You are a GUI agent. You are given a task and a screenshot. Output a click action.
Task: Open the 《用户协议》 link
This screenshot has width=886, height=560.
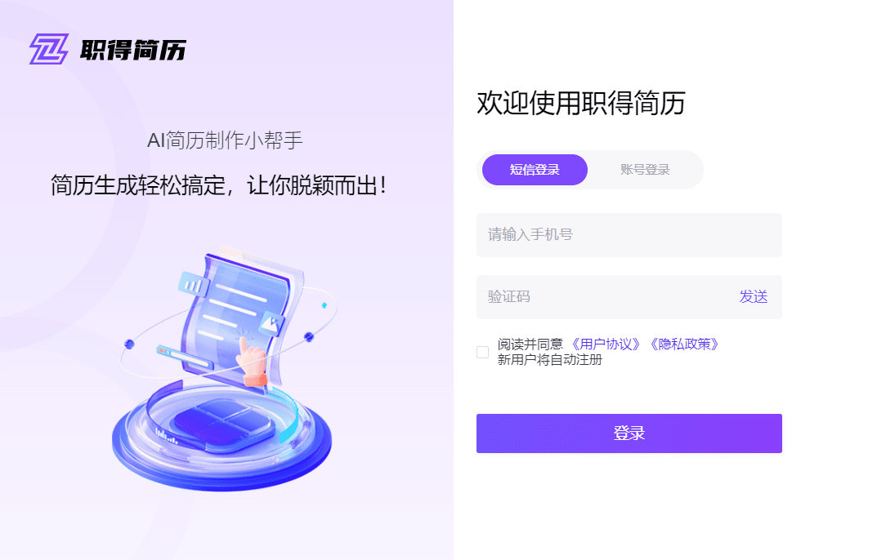pos(606,344)
